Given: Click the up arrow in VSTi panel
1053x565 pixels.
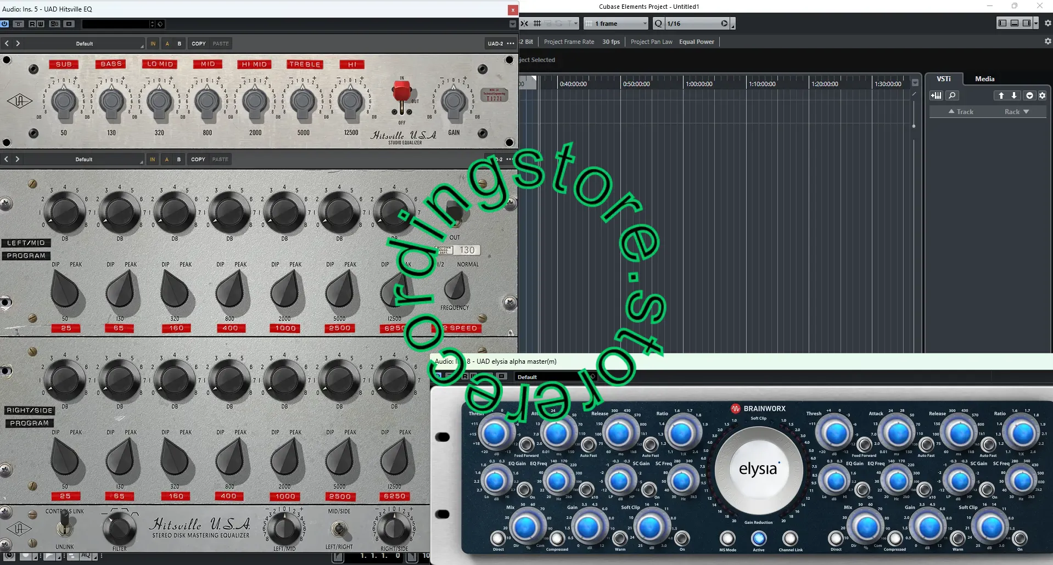Looking at the screenshot, I should (1001, 95).
